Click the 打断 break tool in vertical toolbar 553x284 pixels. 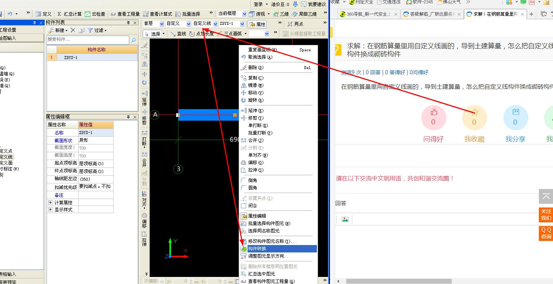[144, 140]
